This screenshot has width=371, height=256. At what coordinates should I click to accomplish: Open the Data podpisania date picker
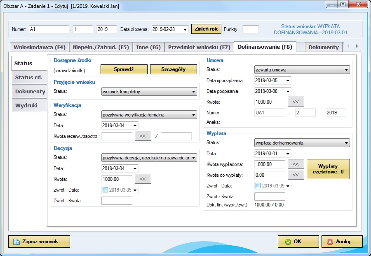[x=288, y=91]
